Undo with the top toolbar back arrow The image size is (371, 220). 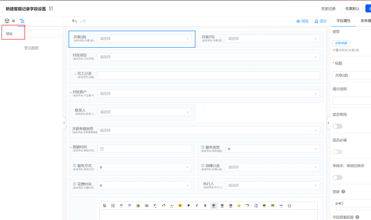point(74,21)
